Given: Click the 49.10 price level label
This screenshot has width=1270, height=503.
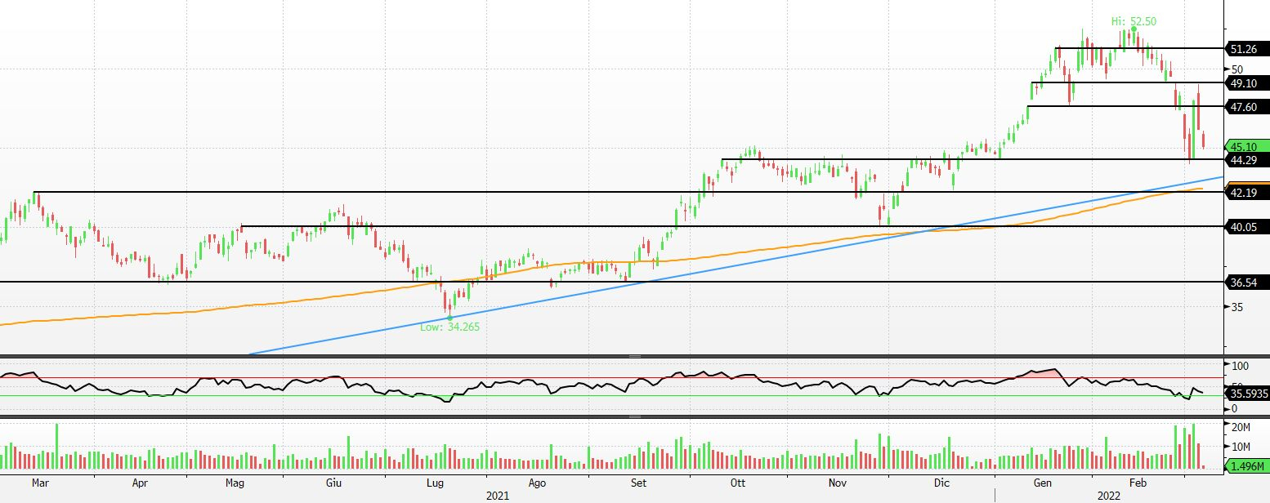Looking at the screenshot, I should point(1247,83).
